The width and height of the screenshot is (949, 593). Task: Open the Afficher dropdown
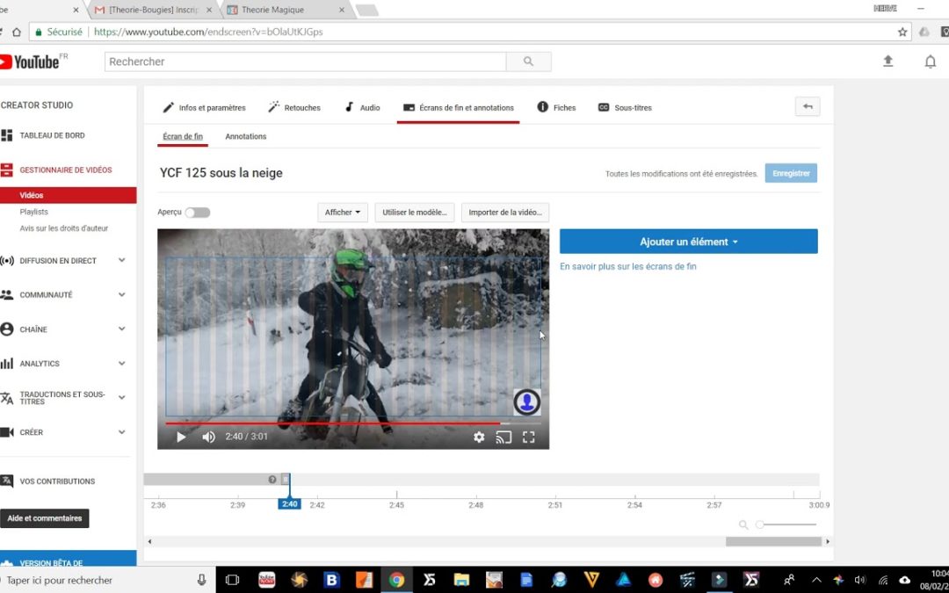coord(342,212)
